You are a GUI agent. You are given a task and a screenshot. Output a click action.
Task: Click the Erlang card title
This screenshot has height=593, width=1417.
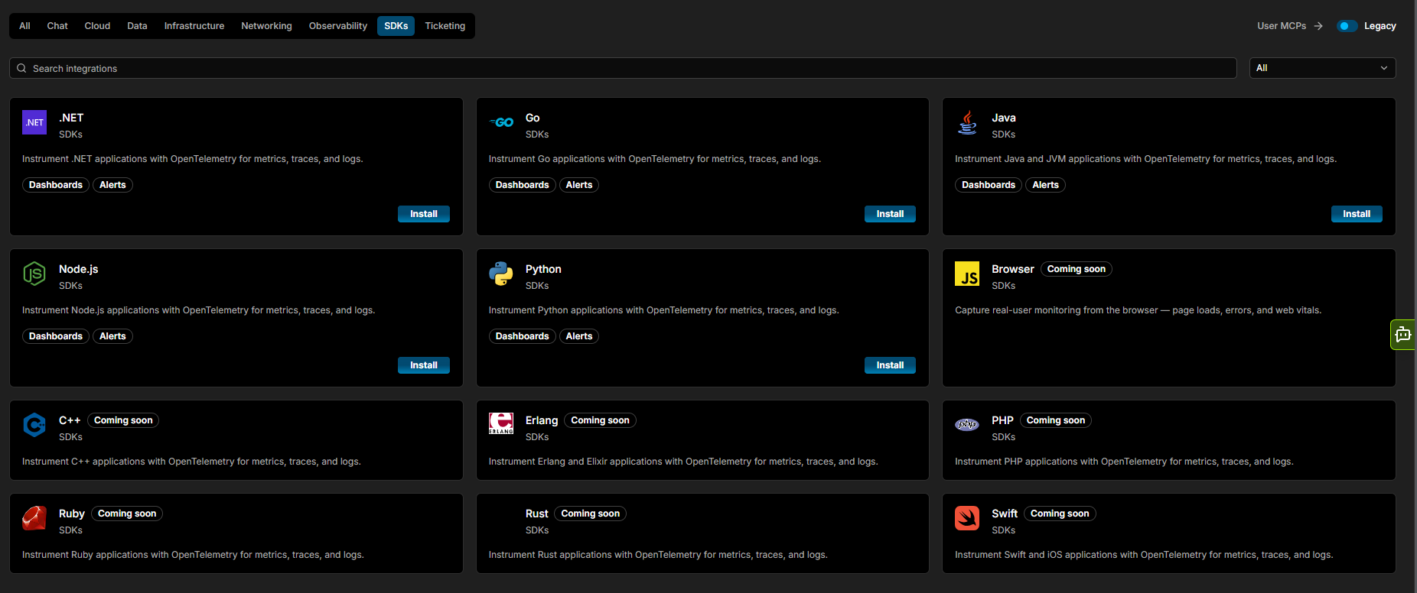542,420
